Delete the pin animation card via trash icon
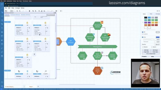This screenshot has width=161, height=90. 29,76
